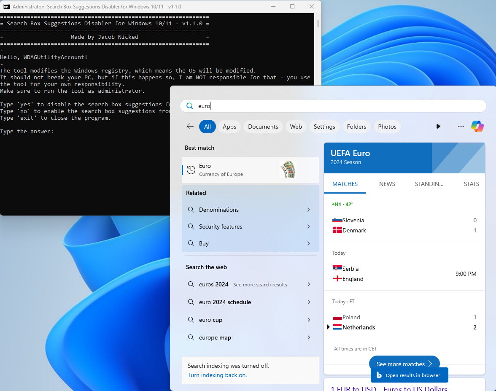Image resolution: width=496 pixels, height=391 pixels.
Task: Click Open results in browser button
Action: [x=409, y=375]
